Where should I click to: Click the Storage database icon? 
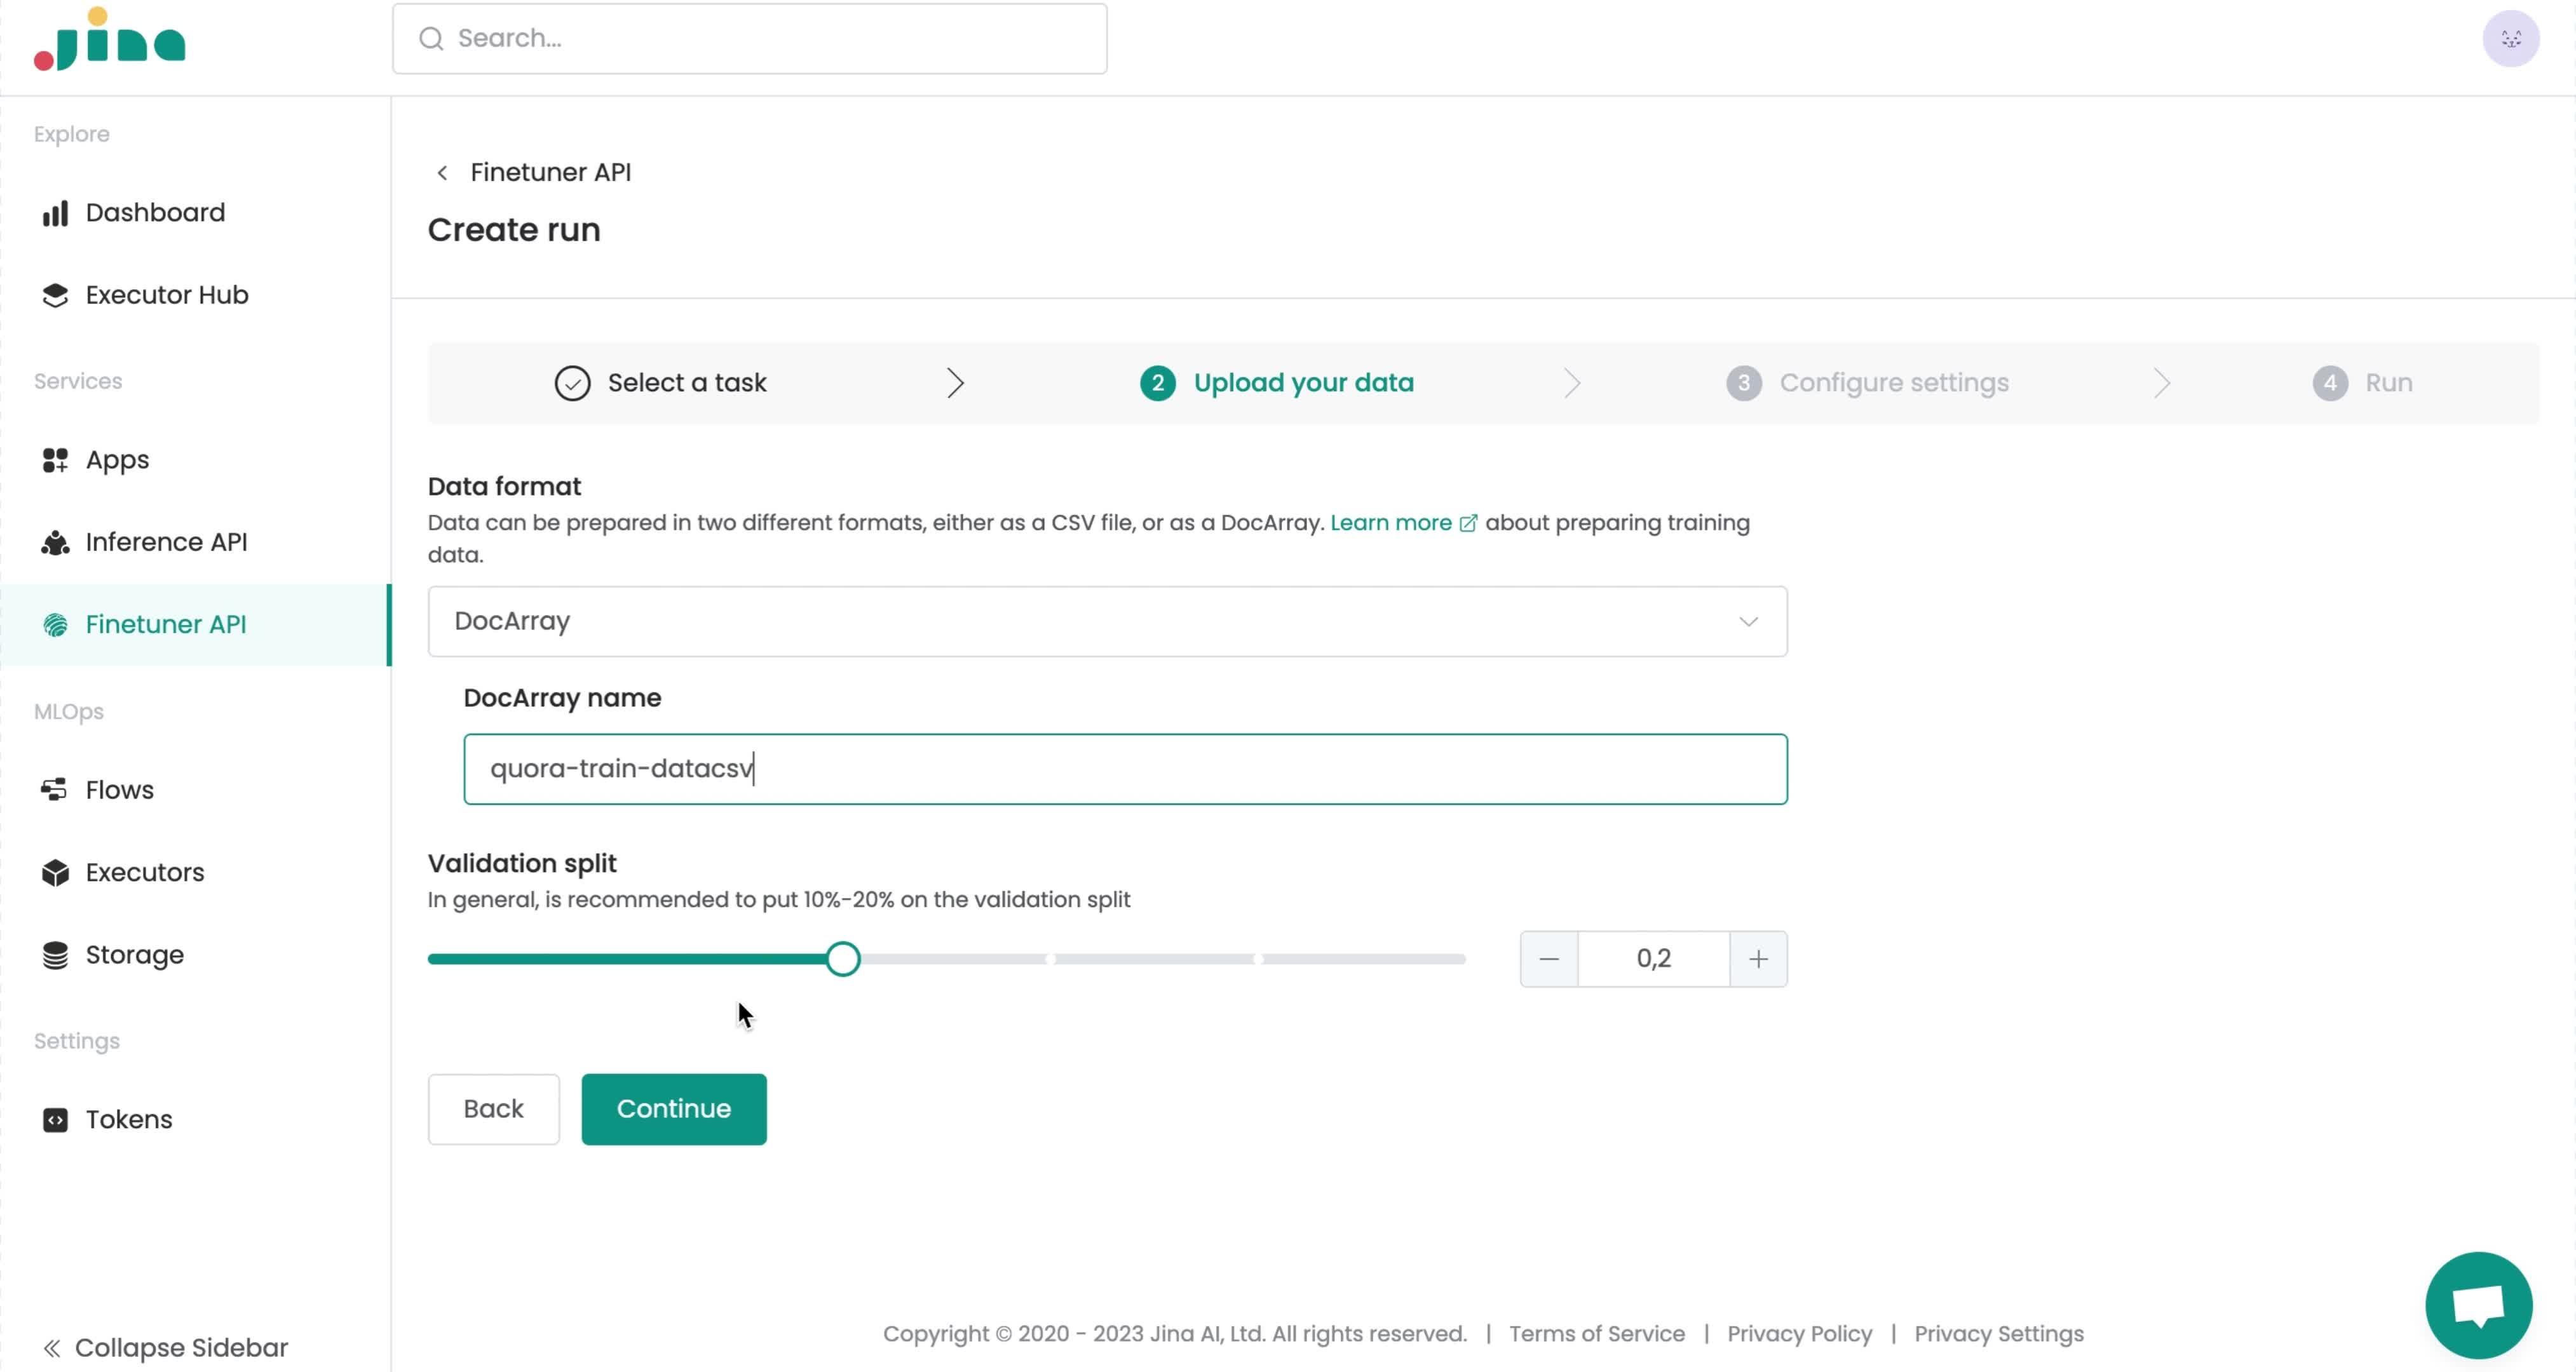[55, 955]
